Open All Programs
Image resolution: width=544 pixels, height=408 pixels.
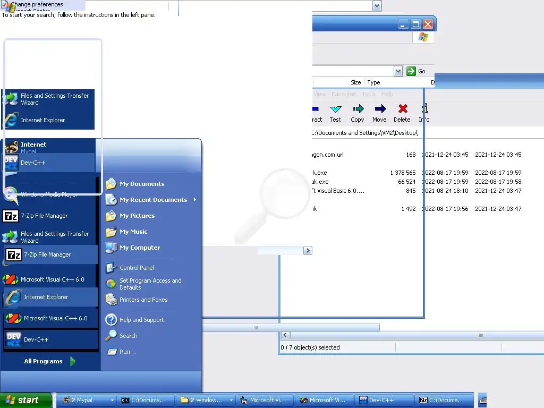[49, 361]
